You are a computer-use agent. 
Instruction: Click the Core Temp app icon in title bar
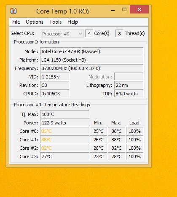[x=13, y=11]
